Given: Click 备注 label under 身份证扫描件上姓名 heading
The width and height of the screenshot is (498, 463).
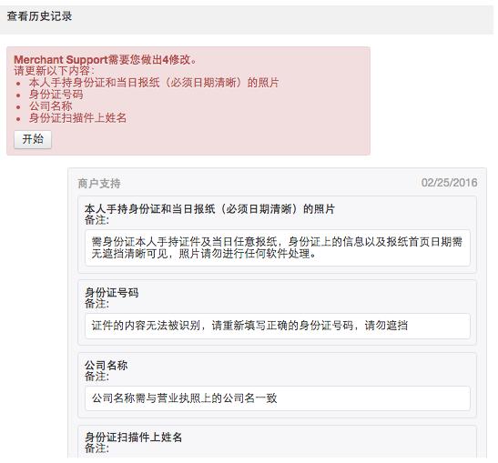Looking at the screenshot, I should click(x=97, y=448).
